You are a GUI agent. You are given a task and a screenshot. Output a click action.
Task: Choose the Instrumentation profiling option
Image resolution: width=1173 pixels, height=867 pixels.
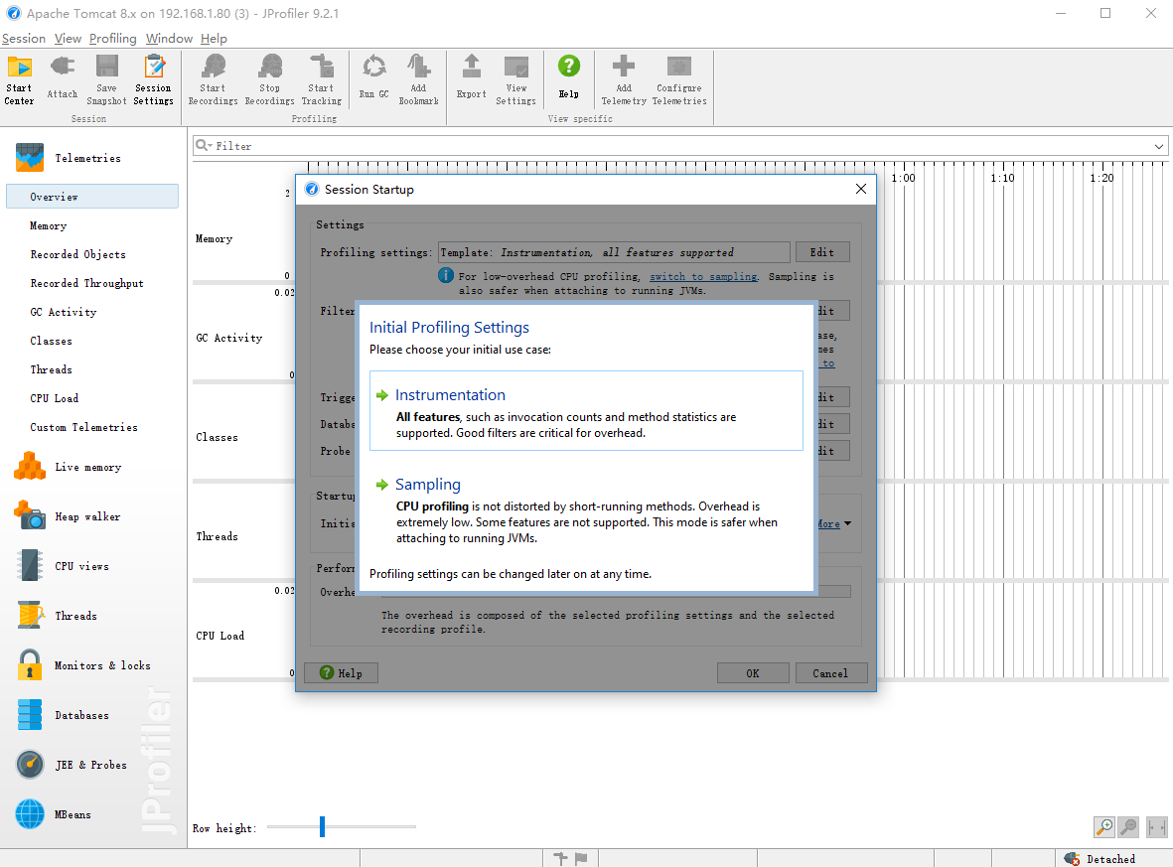coord(586,411)
